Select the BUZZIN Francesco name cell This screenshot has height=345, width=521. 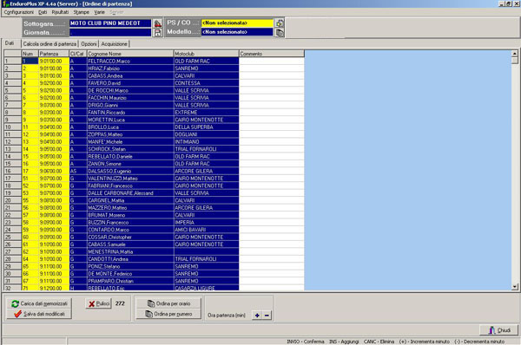[x=130, y=222]
